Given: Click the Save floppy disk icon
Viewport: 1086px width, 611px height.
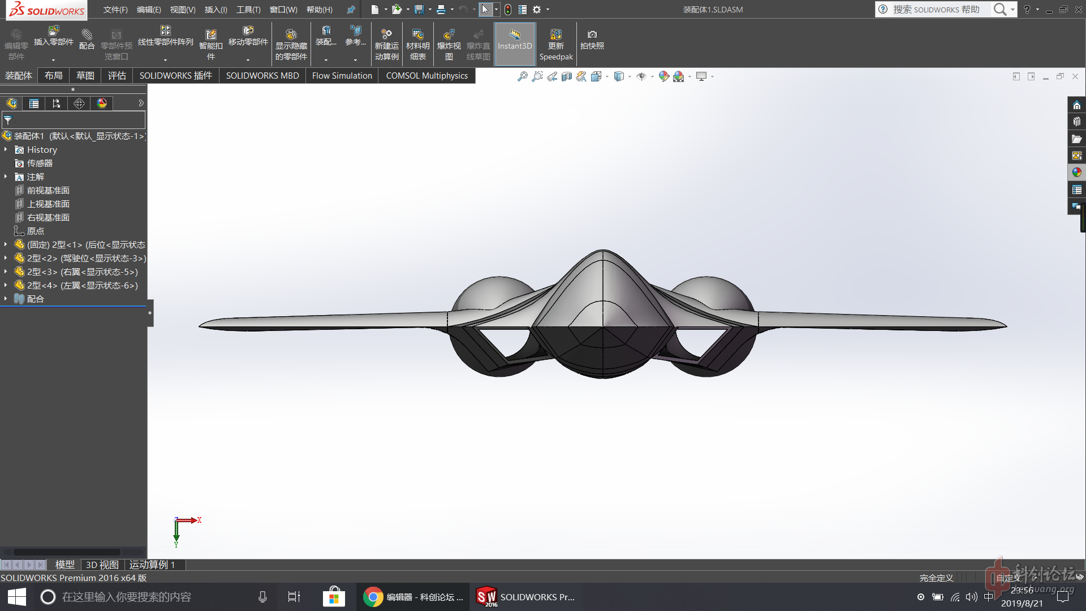Looking at the screenshot, I should (x=419, y=10).
